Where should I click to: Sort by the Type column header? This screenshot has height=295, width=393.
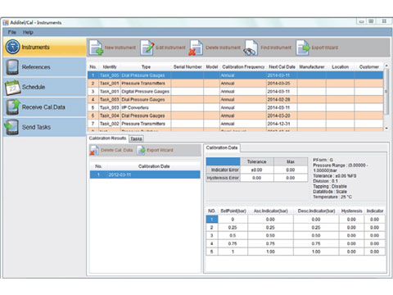tap(146, 67)
